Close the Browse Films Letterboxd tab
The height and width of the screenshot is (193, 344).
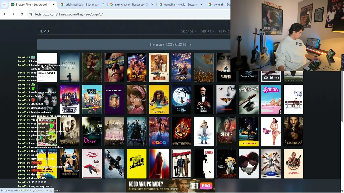click(53, 5)
